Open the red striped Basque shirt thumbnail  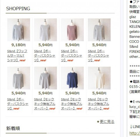click(x=72, y=30)
